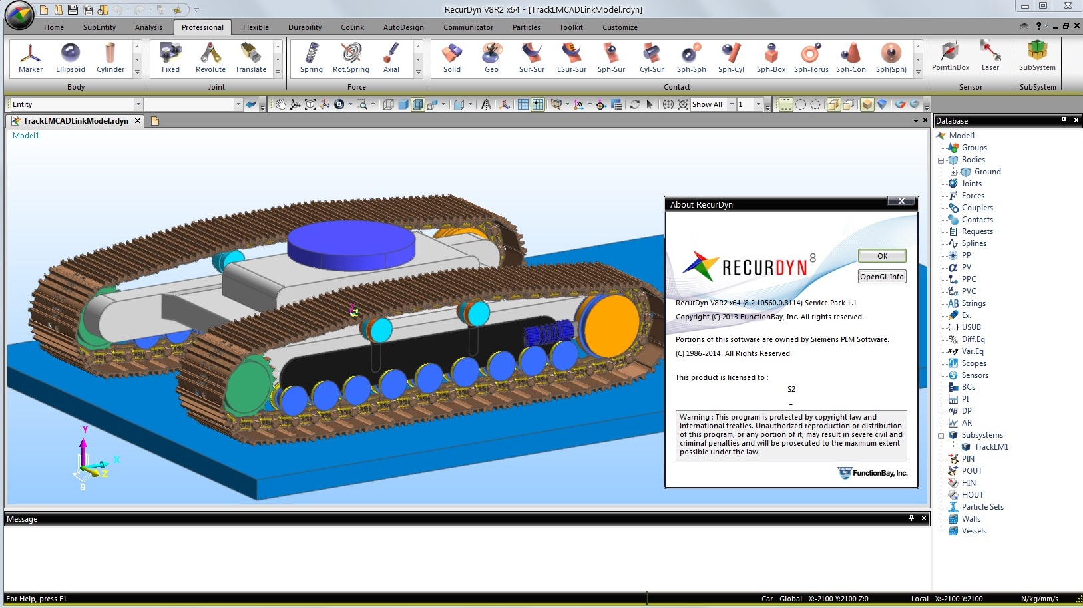Select the Spring force tool

pos(311,58)
